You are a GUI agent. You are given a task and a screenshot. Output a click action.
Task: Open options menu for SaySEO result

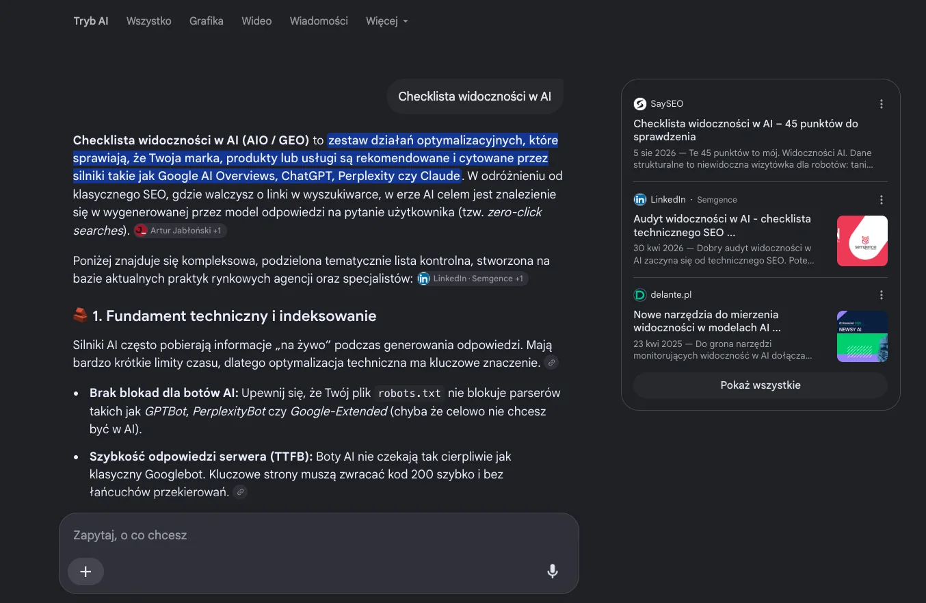(x=882, y=104)
